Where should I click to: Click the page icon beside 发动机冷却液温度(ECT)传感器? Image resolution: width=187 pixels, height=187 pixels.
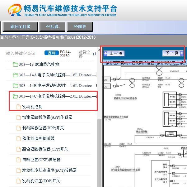(x=18, y=170)
